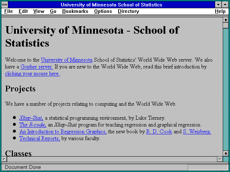
Task: Follow the University of Minnesota link
Action: click(66, 60)
